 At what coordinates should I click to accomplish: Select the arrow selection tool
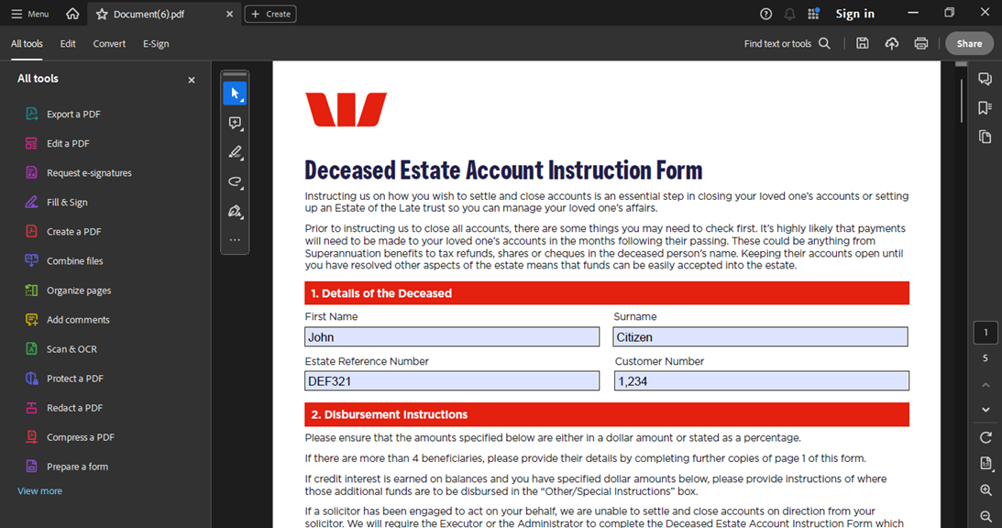235,93
